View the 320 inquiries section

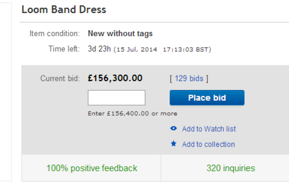(x=231, y=168)
